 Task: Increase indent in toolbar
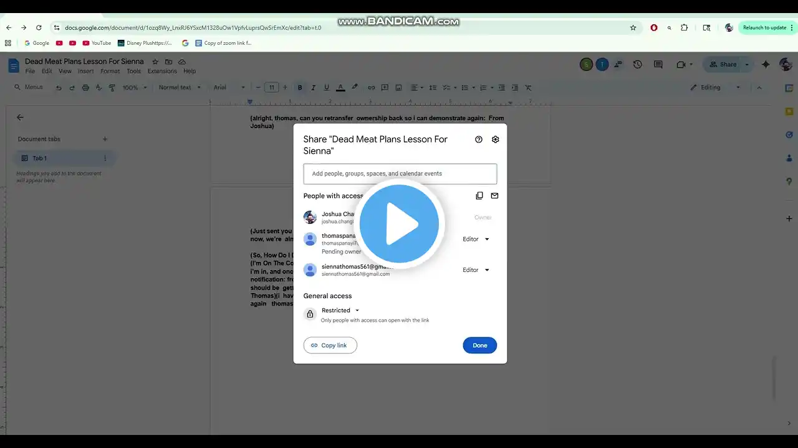coord(515,88)
